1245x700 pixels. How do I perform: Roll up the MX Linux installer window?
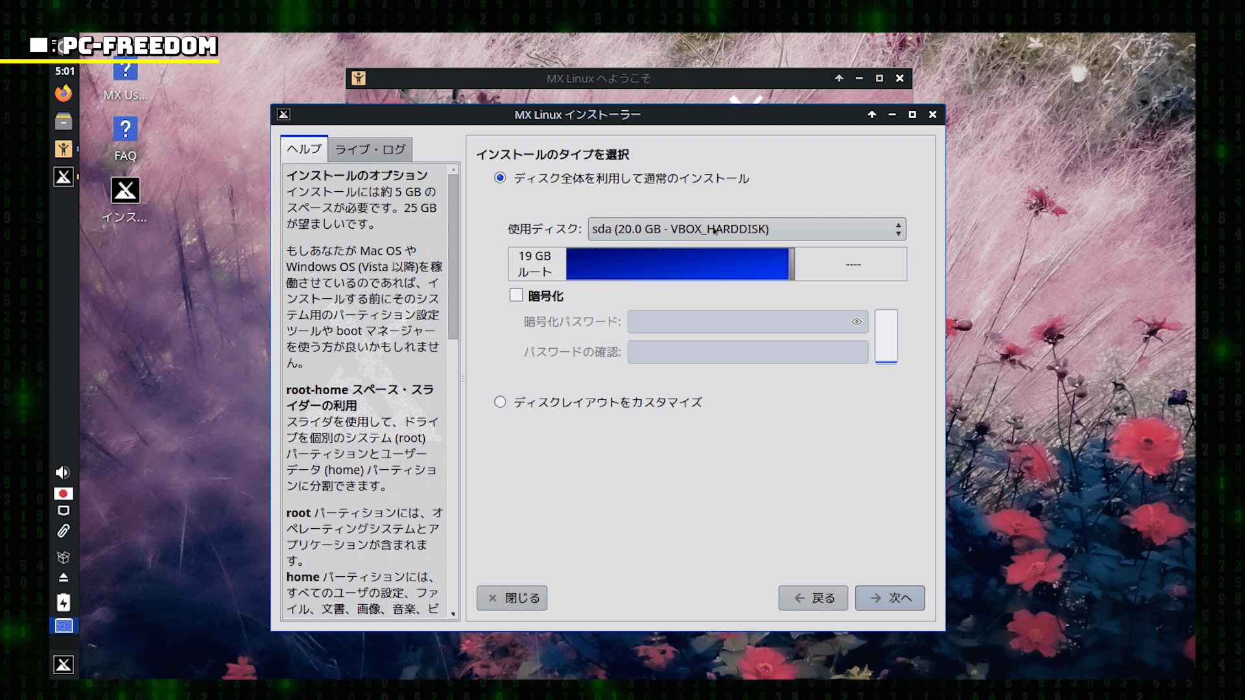pyautogui.click(x=871, y=115)
